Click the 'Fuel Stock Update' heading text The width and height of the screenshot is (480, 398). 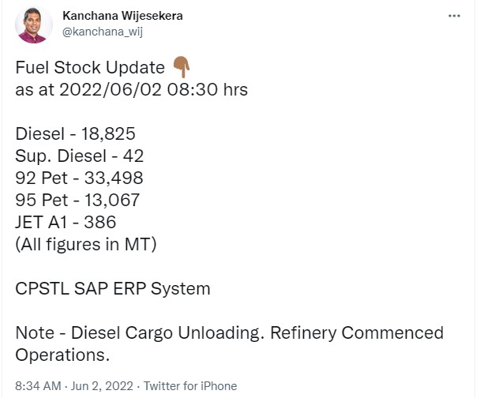click(x=90, y=67)
